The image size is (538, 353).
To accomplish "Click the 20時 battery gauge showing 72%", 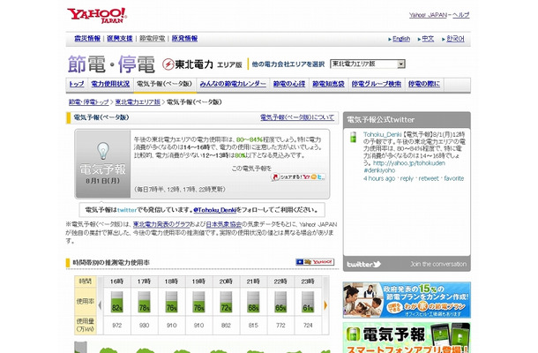I will tap(226, 302).
